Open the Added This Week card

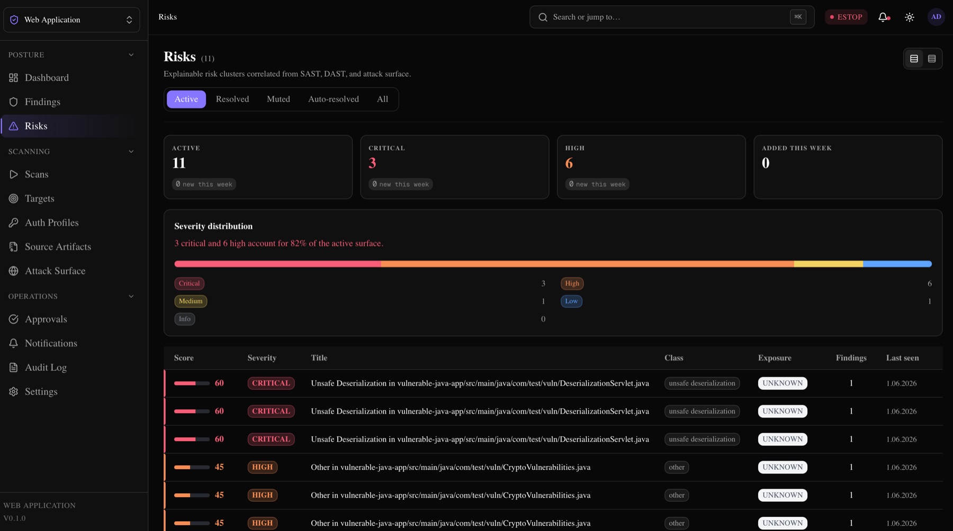(x=848, y=167)
